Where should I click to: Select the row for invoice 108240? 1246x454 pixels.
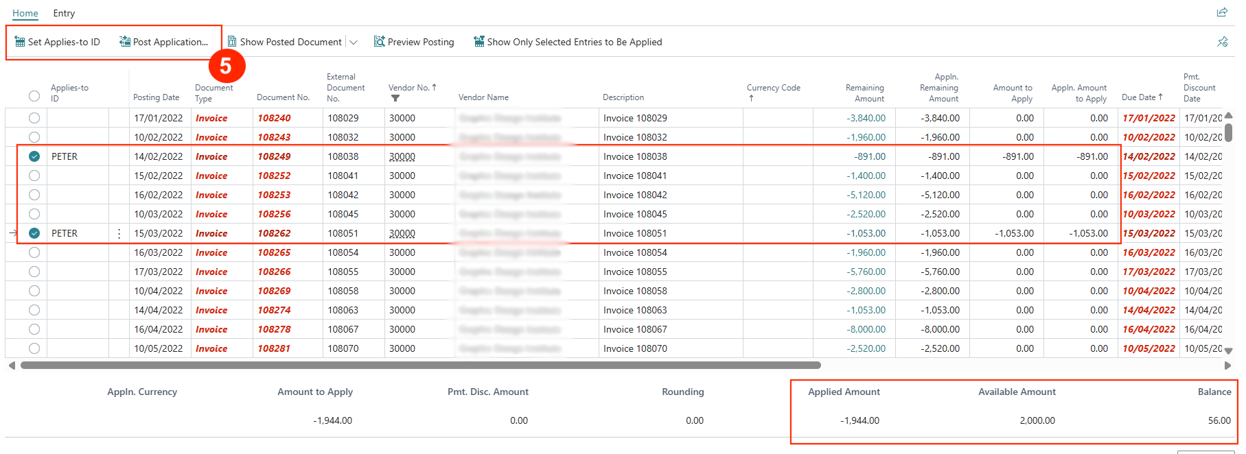pyautogui.click(x=34, y=118)
